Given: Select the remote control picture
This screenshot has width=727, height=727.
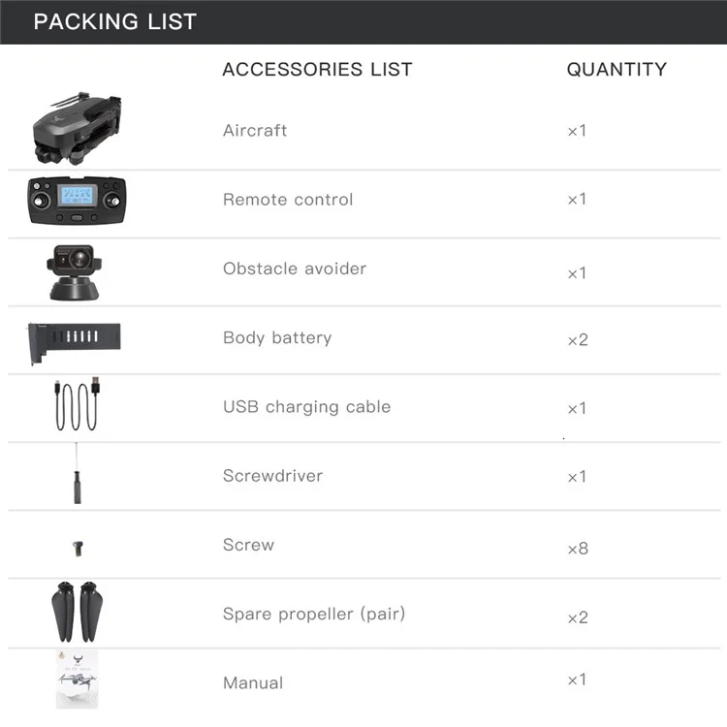Looking at the screenshot, I should [77, 201].
